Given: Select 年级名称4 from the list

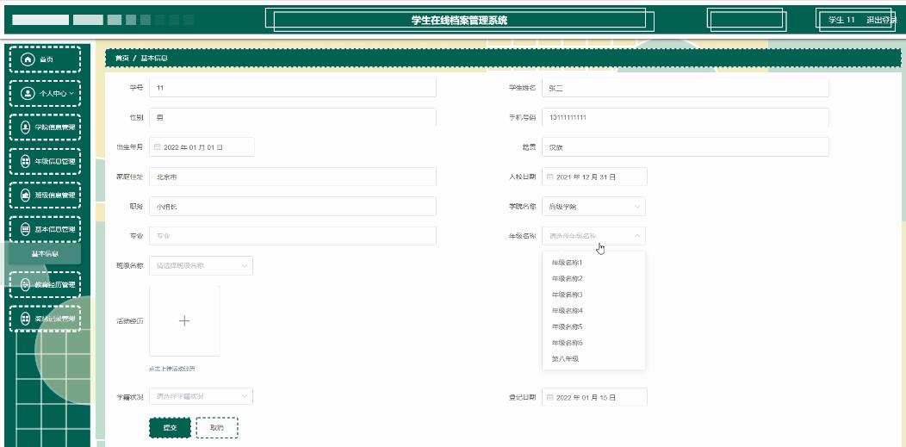Looking at the screenshot, I should coord(593,311).
